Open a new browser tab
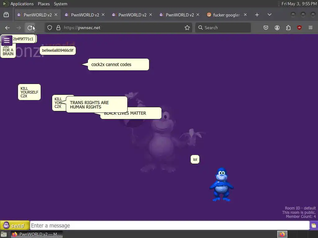The image size is (318, 238). (x=257, y=15)
